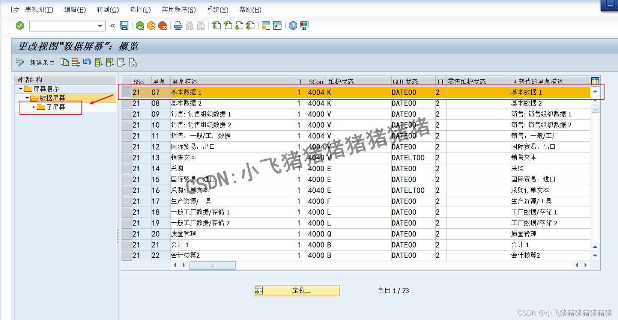Jump to Last Page icon
618x320 pixels.
coord(250,26)
